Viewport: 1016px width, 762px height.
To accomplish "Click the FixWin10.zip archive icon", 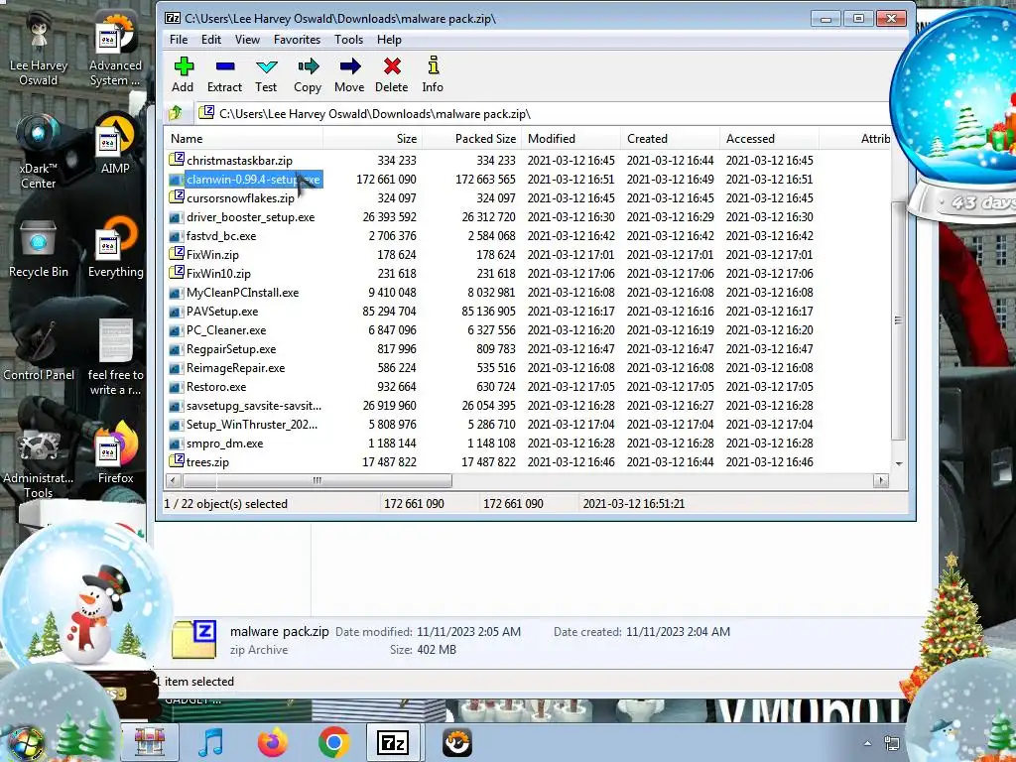I will pos(177,273).
